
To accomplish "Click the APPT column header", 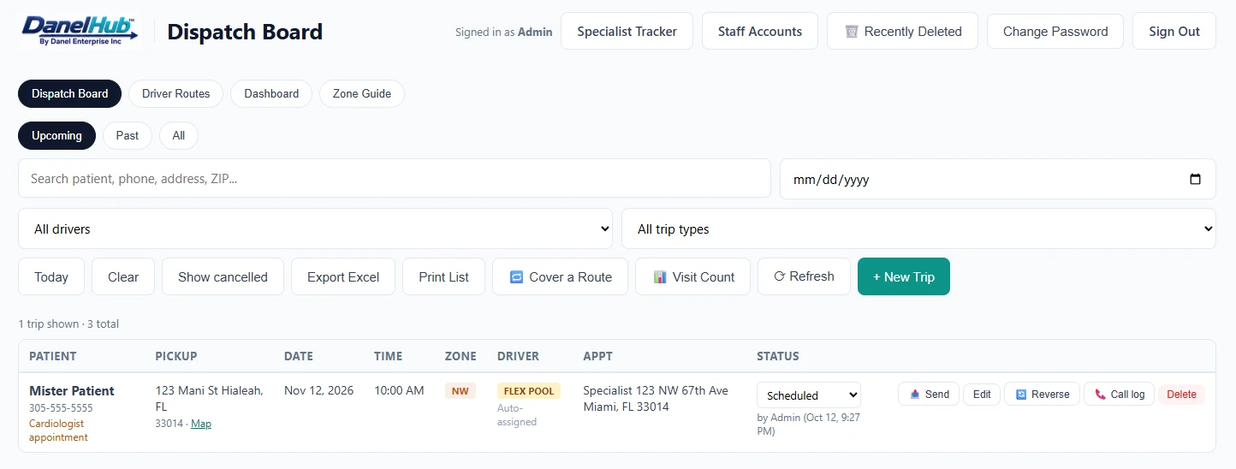I will click(597, 356).
